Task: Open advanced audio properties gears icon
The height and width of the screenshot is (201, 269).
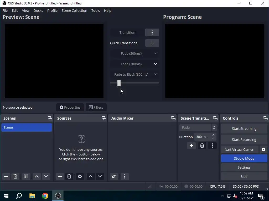Action: [114, 176]
